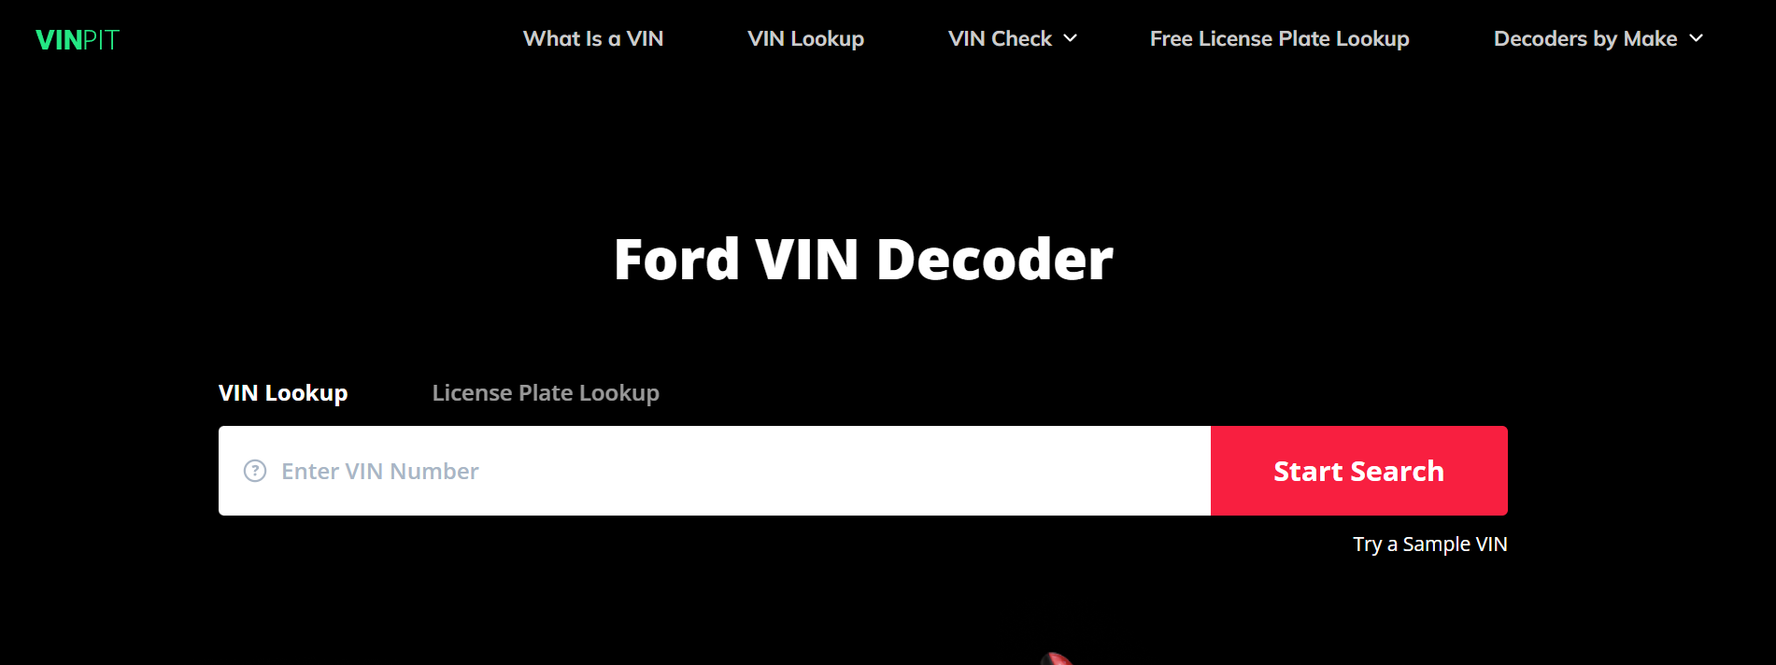1776x665 pixels.
Task: Expand the Decoders by Make chevron
Action: tap(1697, 38)
